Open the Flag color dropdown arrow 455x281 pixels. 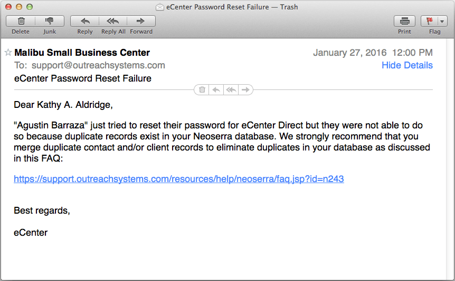click(x=442, y=21)
